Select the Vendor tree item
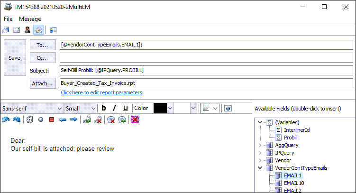 [283, 160]
